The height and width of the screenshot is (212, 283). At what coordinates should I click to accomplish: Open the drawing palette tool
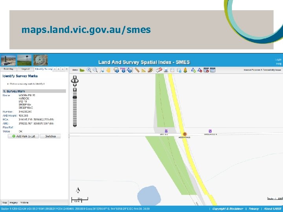pos(150,70)
